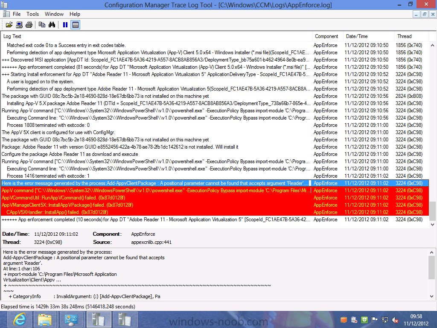Screen dimensions: 437x328
Task: Click the Date/Time column header
Action: pyautogui.click(x=369, y=36)
